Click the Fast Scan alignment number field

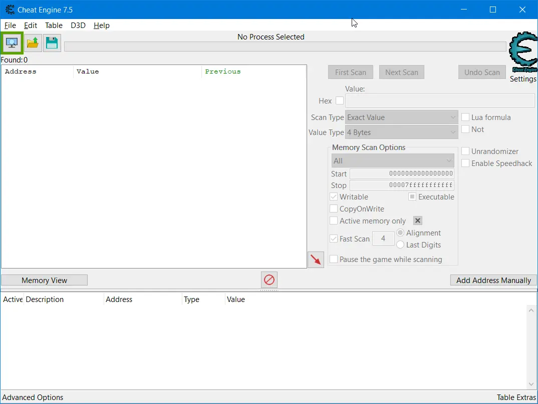coord(383,238)
